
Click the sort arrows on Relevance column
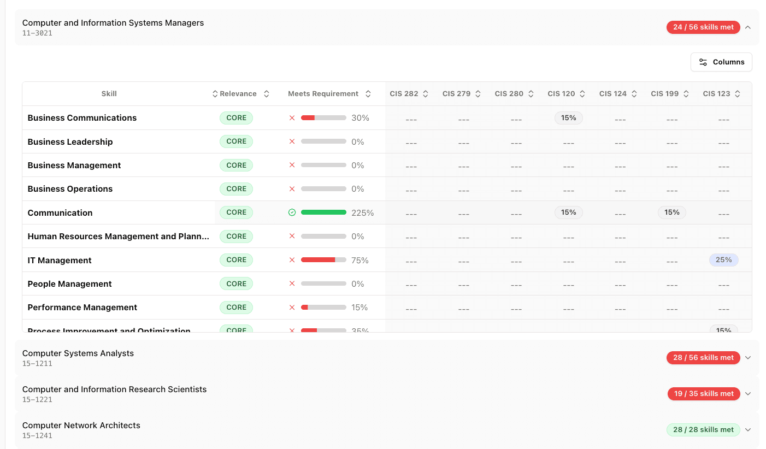click(x=266, y=93)
